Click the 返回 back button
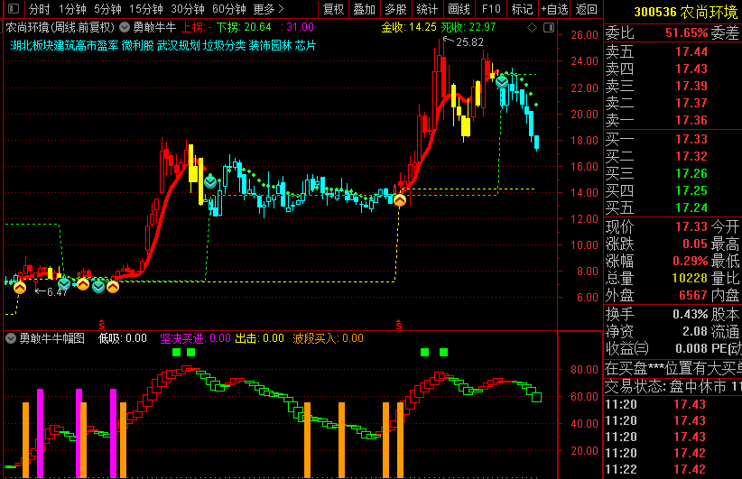This screenshot has height=479, width=742. click(x=587, y=9)
